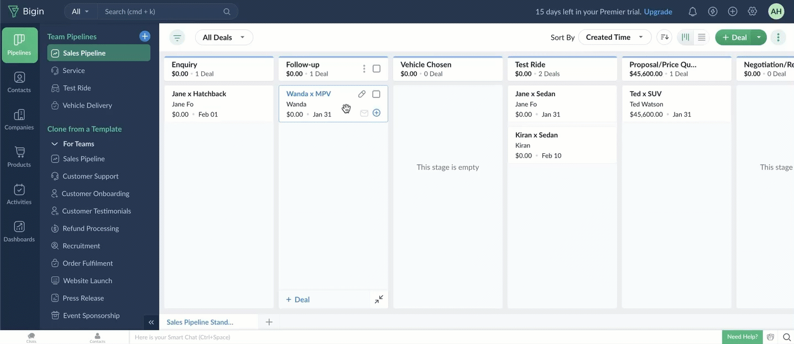
Task: Add a new team pipeline with plus icon
Action: click(145, 36)
